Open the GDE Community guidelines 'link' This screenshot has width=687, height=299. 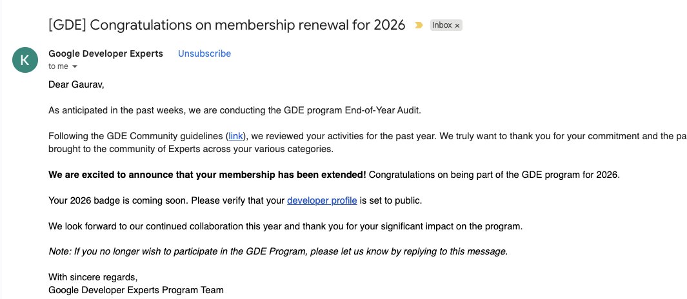pos(235,136)
